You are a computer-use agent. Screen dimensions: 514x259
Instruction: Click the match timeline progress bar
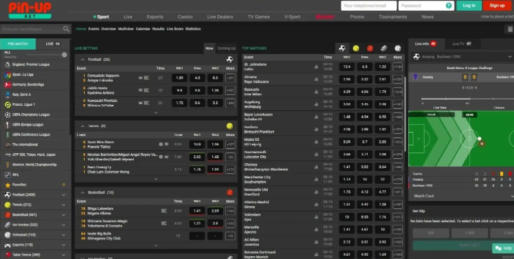(x=468, y=99)
